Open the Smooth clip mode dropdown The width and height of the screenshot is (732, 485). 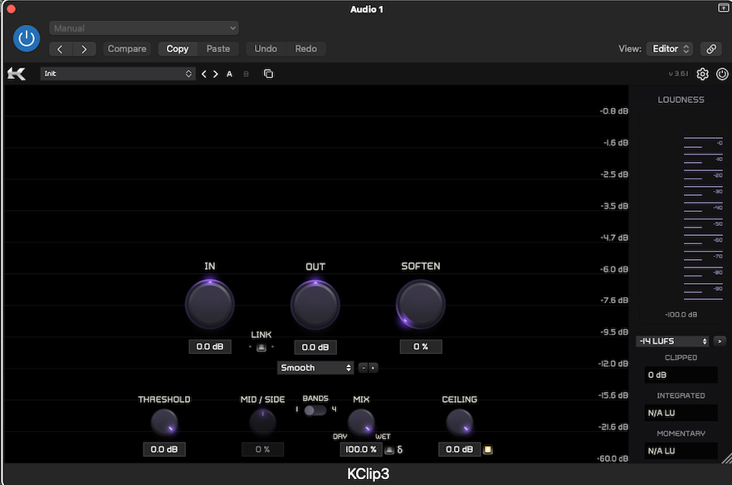(x=315, y=368)
